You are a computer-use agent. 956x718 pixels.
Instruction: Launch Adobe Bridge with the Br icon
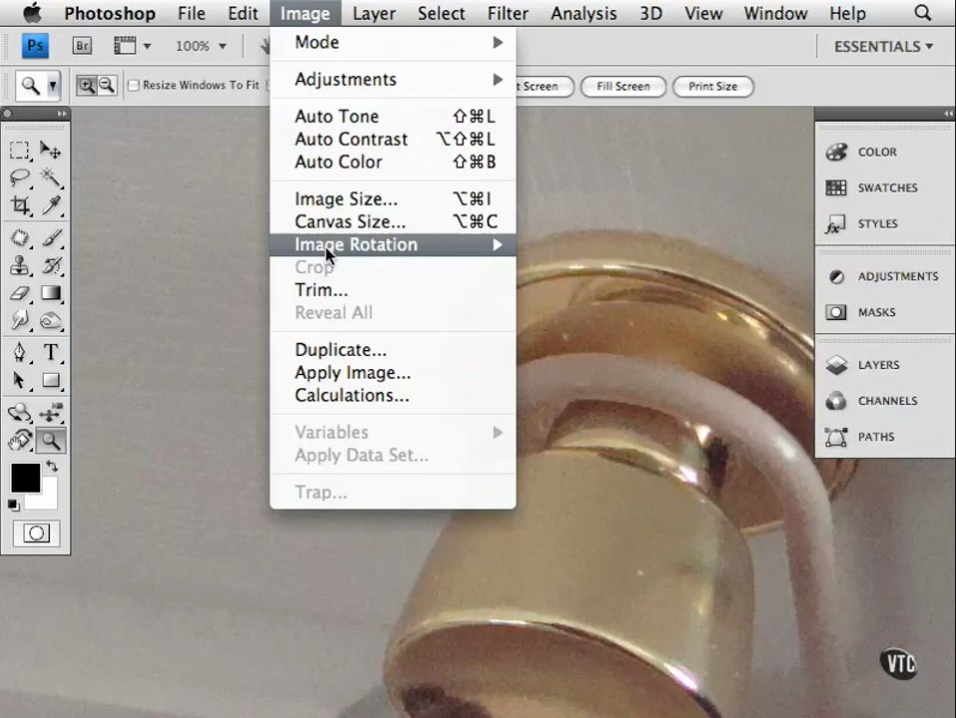pyautogui.click(x=82, y=46)
